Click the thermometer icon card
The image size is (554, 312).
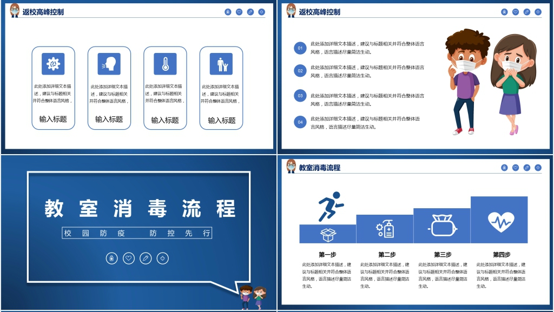coord(165,64)
